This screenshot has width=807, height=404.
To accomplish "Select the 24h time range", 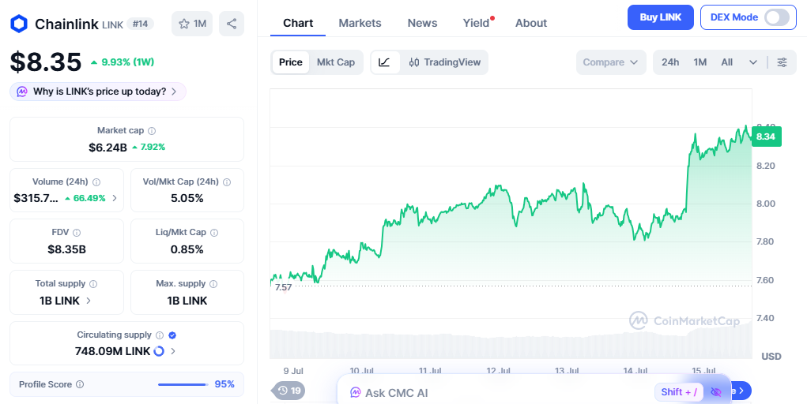I will coord(670,62).
